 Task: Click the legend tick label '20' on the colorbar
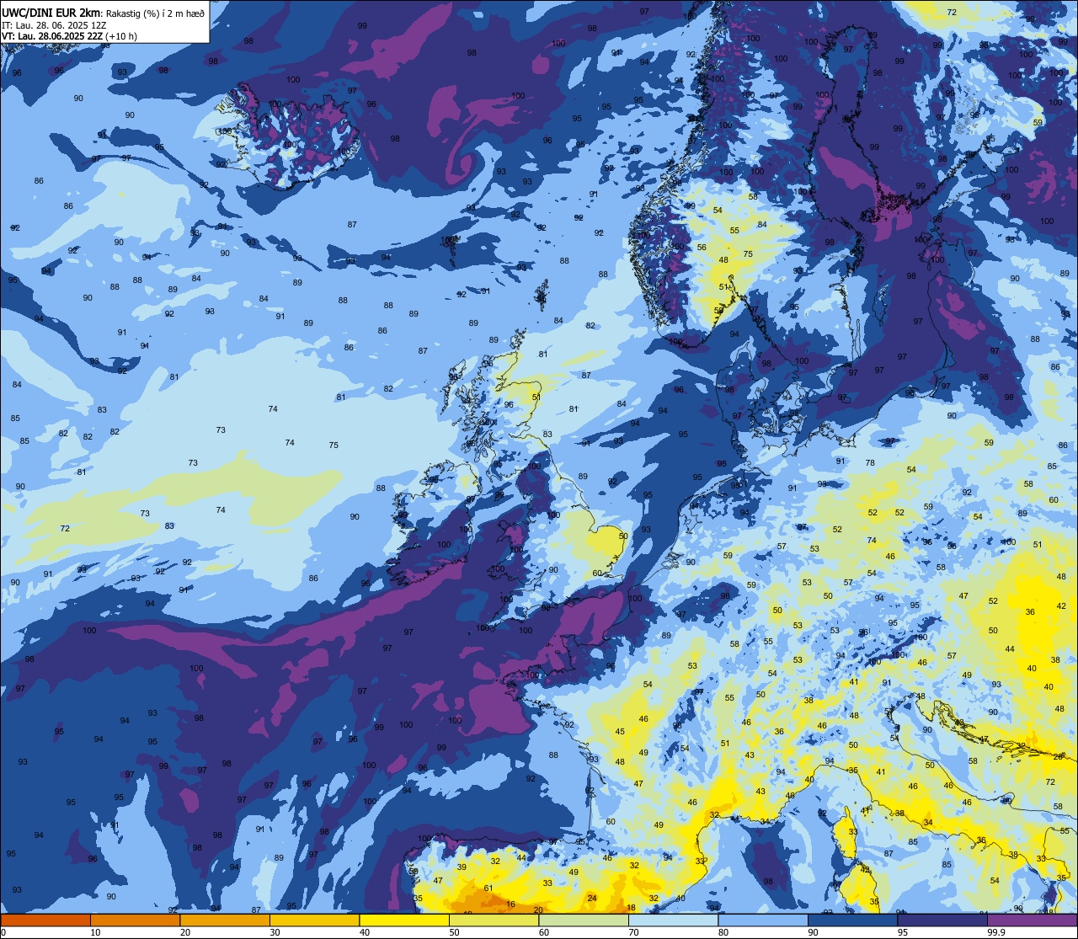(x=185, y=932)
